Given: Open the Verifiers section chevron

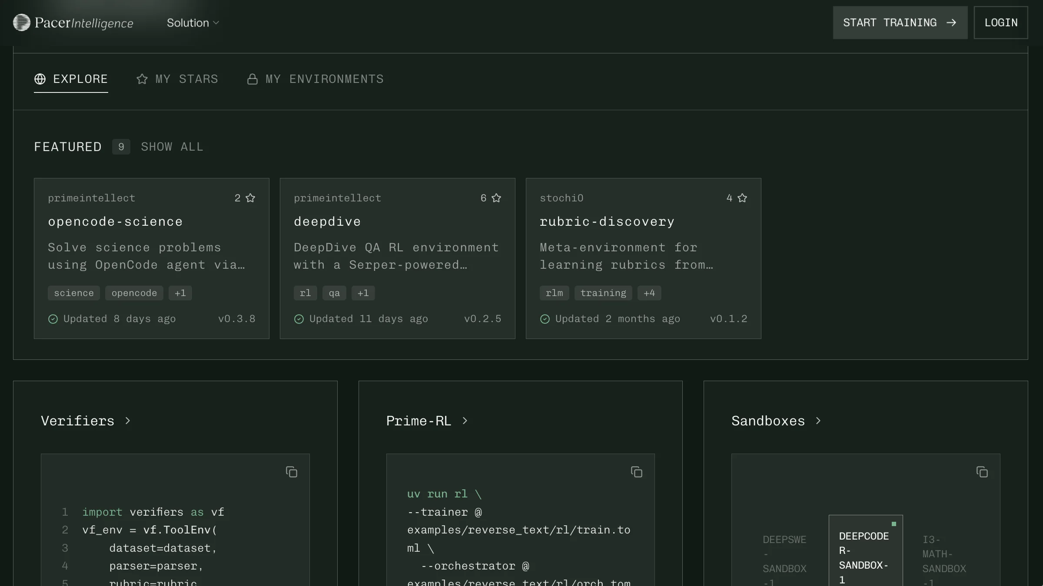Looking at the screenshot, I should click(127, 421).
